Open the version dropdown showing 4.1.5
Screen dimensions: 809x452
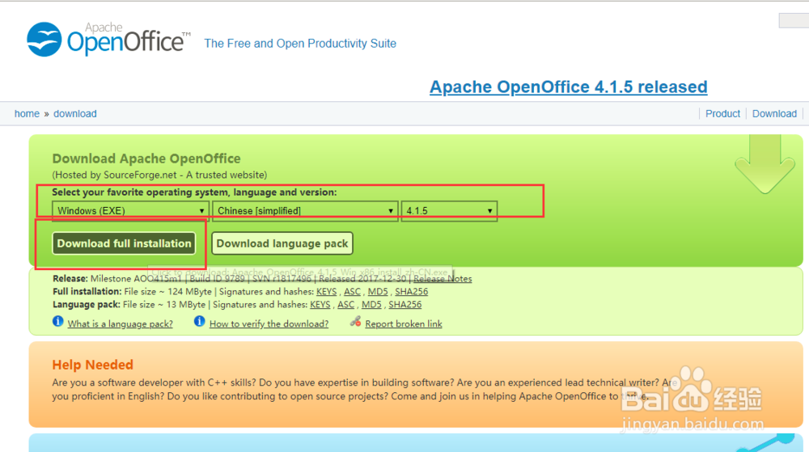[x=449, y=211]
